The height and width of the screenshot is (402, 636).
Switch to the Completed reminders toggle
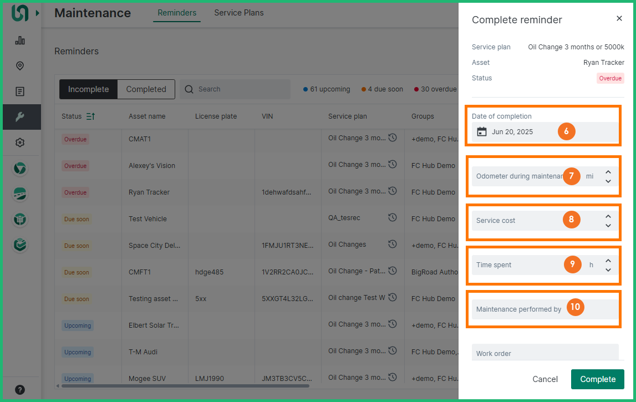coord(146,89)
